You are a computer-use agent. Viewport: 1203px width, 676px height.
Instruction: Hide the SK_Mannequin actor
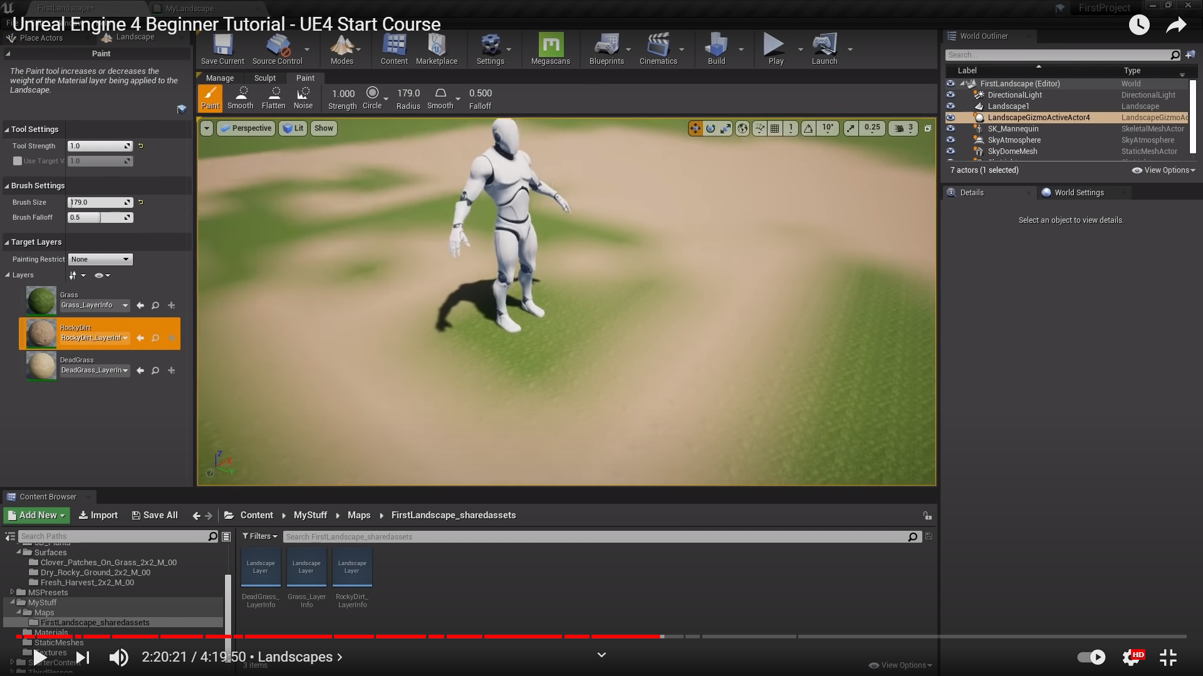tap(950, 129)
